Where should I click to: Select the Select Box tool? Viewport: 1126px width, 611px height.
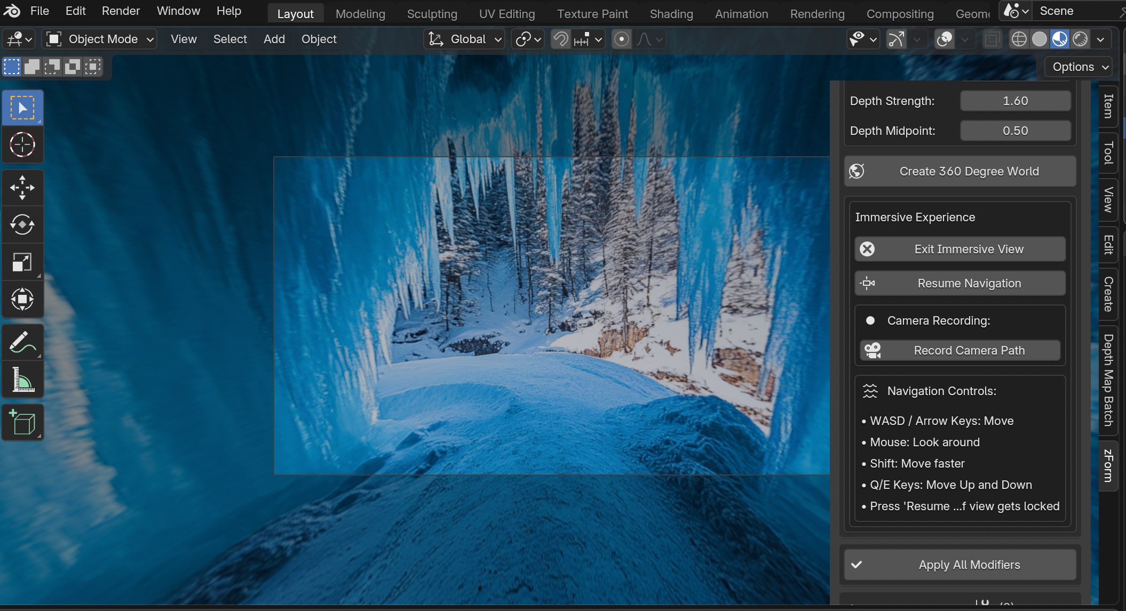point(22,108)
